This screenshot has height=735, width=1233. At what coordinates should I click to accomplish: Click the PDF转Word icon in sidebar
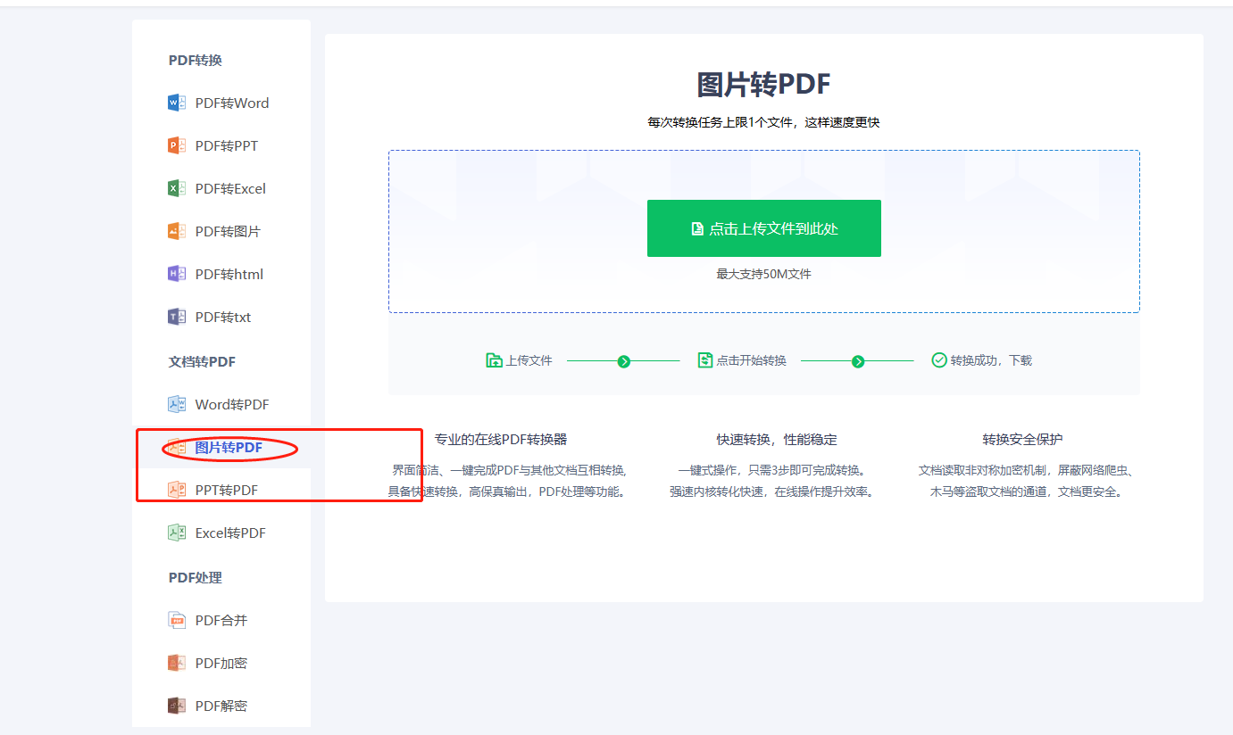177,103
